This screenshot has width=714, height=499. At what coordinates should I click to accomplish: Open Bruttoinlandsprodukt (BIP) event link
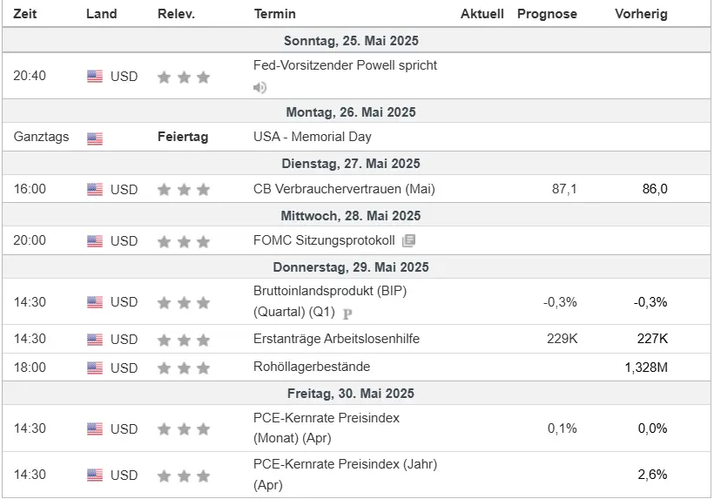[330, 301]
